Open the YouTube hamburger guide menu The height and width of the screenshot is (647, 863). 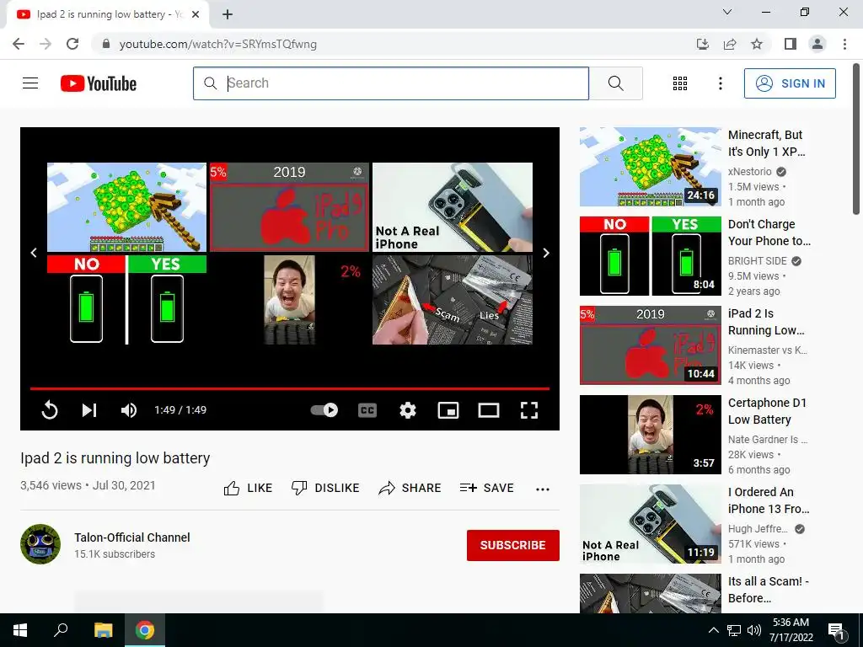pos(30,83)
